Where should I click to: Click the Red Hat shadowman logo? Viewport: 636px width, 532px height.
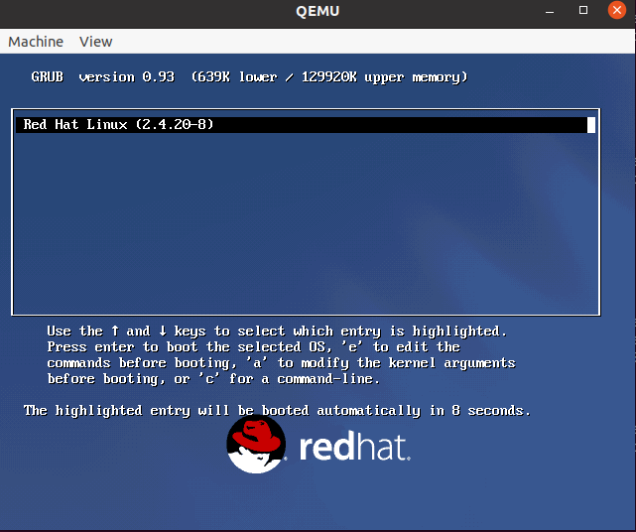(256, 445)
